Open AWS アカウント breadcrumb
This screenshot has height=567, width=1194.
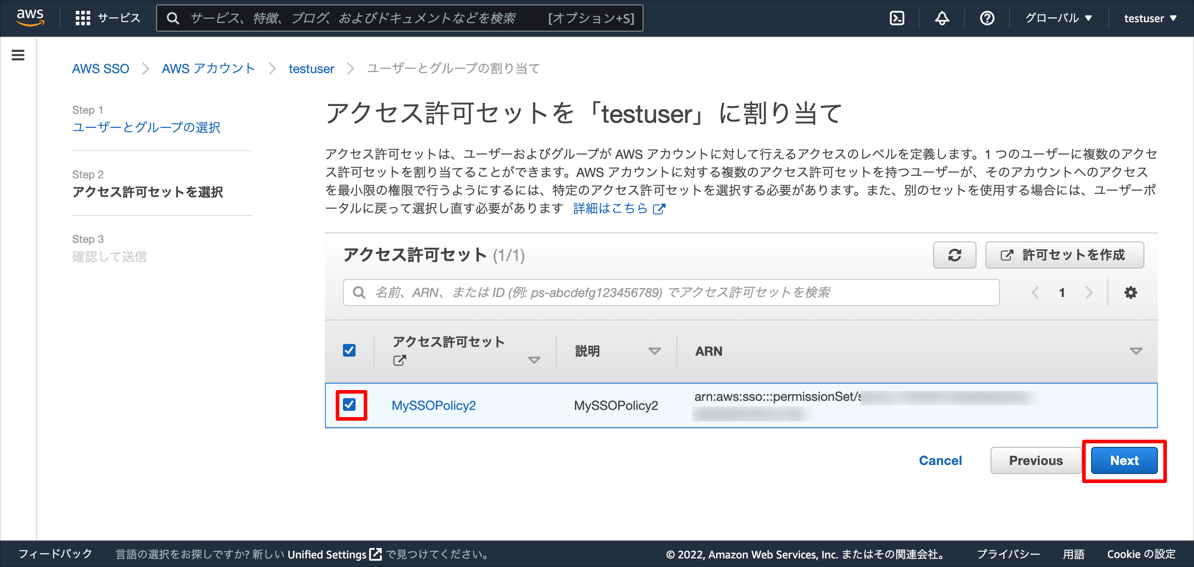click(x=208, y=69)
